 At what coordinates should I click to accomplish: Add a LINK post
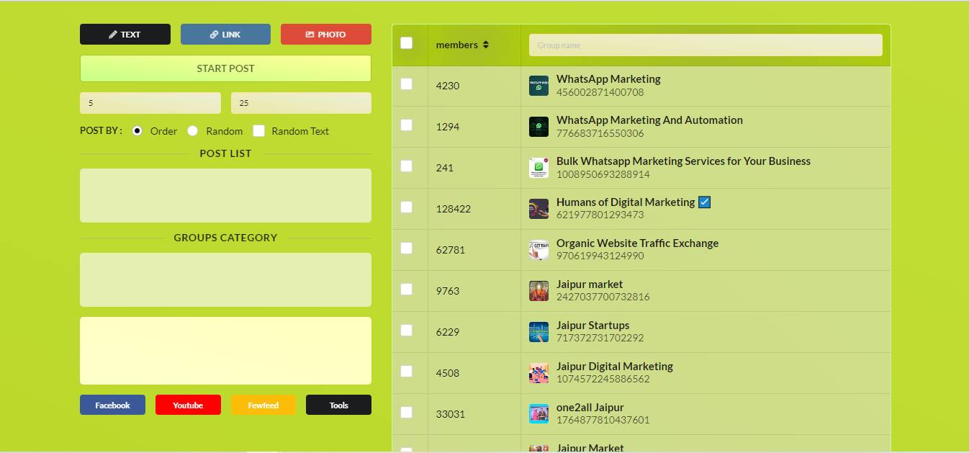[x=225, y=34]
